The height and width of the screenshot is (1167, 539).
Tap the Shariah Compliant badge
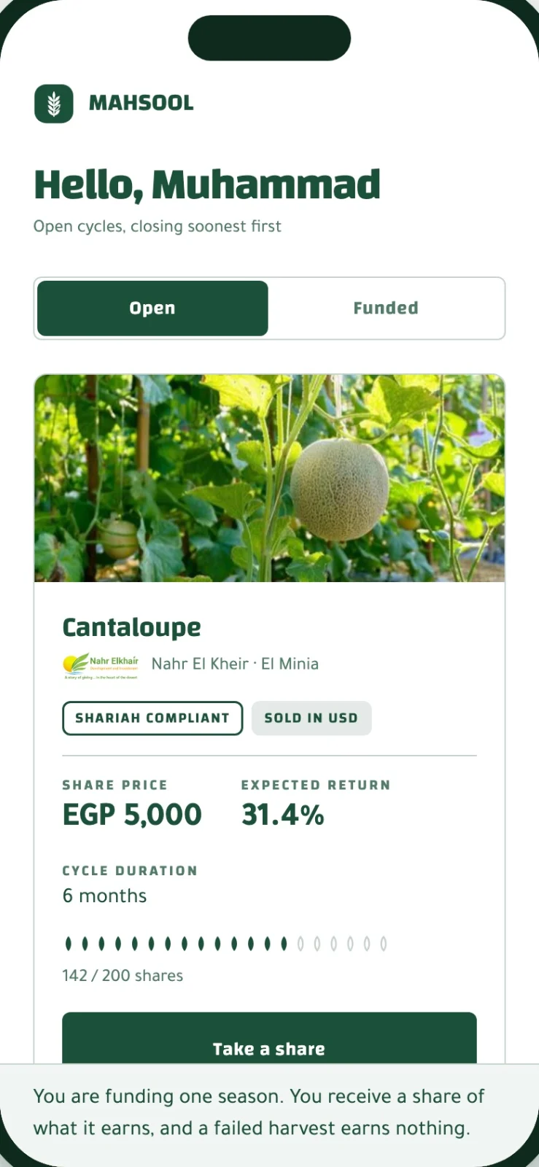(152, 718)
